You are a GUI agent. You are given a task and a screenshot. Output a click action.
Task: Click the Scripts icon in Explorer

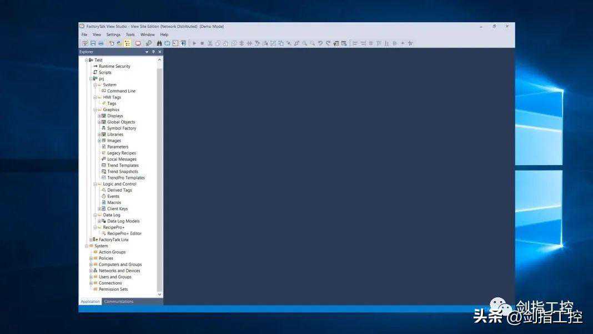pos(95,72)
